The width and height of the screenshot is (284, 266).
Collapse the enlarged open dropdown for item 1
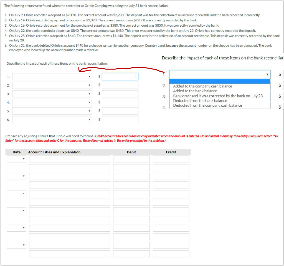(x=220, y=74)
